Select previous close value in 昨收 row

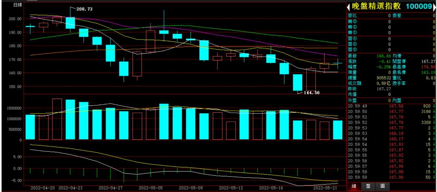[384, 89]
